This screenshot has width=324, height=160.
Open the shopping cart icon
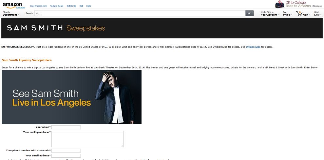299,14
